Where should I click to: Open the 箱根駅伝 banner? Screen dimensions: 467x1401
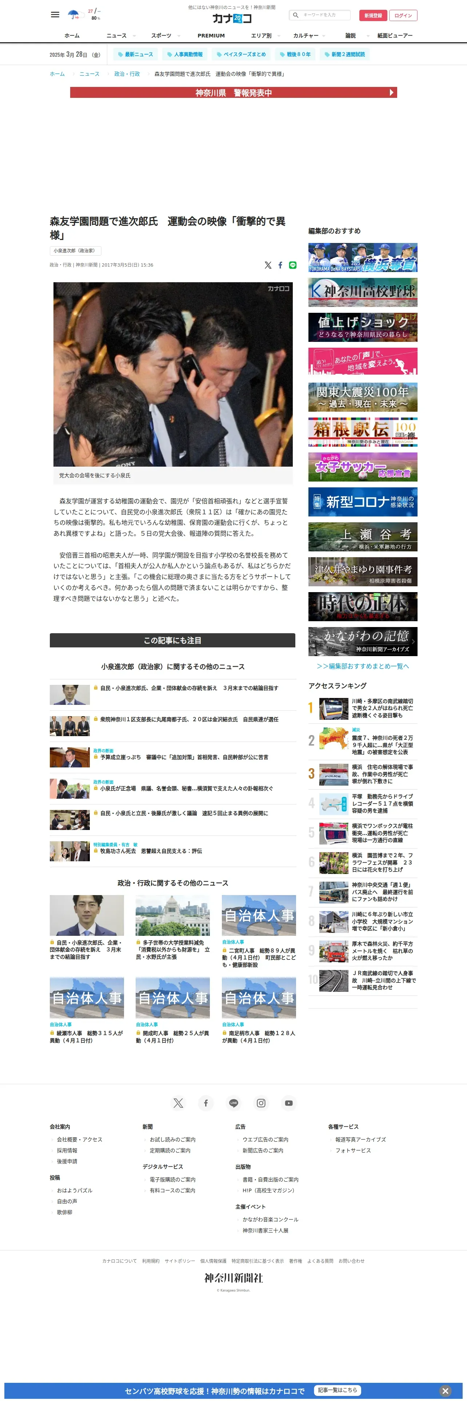[x=363, y=432]
